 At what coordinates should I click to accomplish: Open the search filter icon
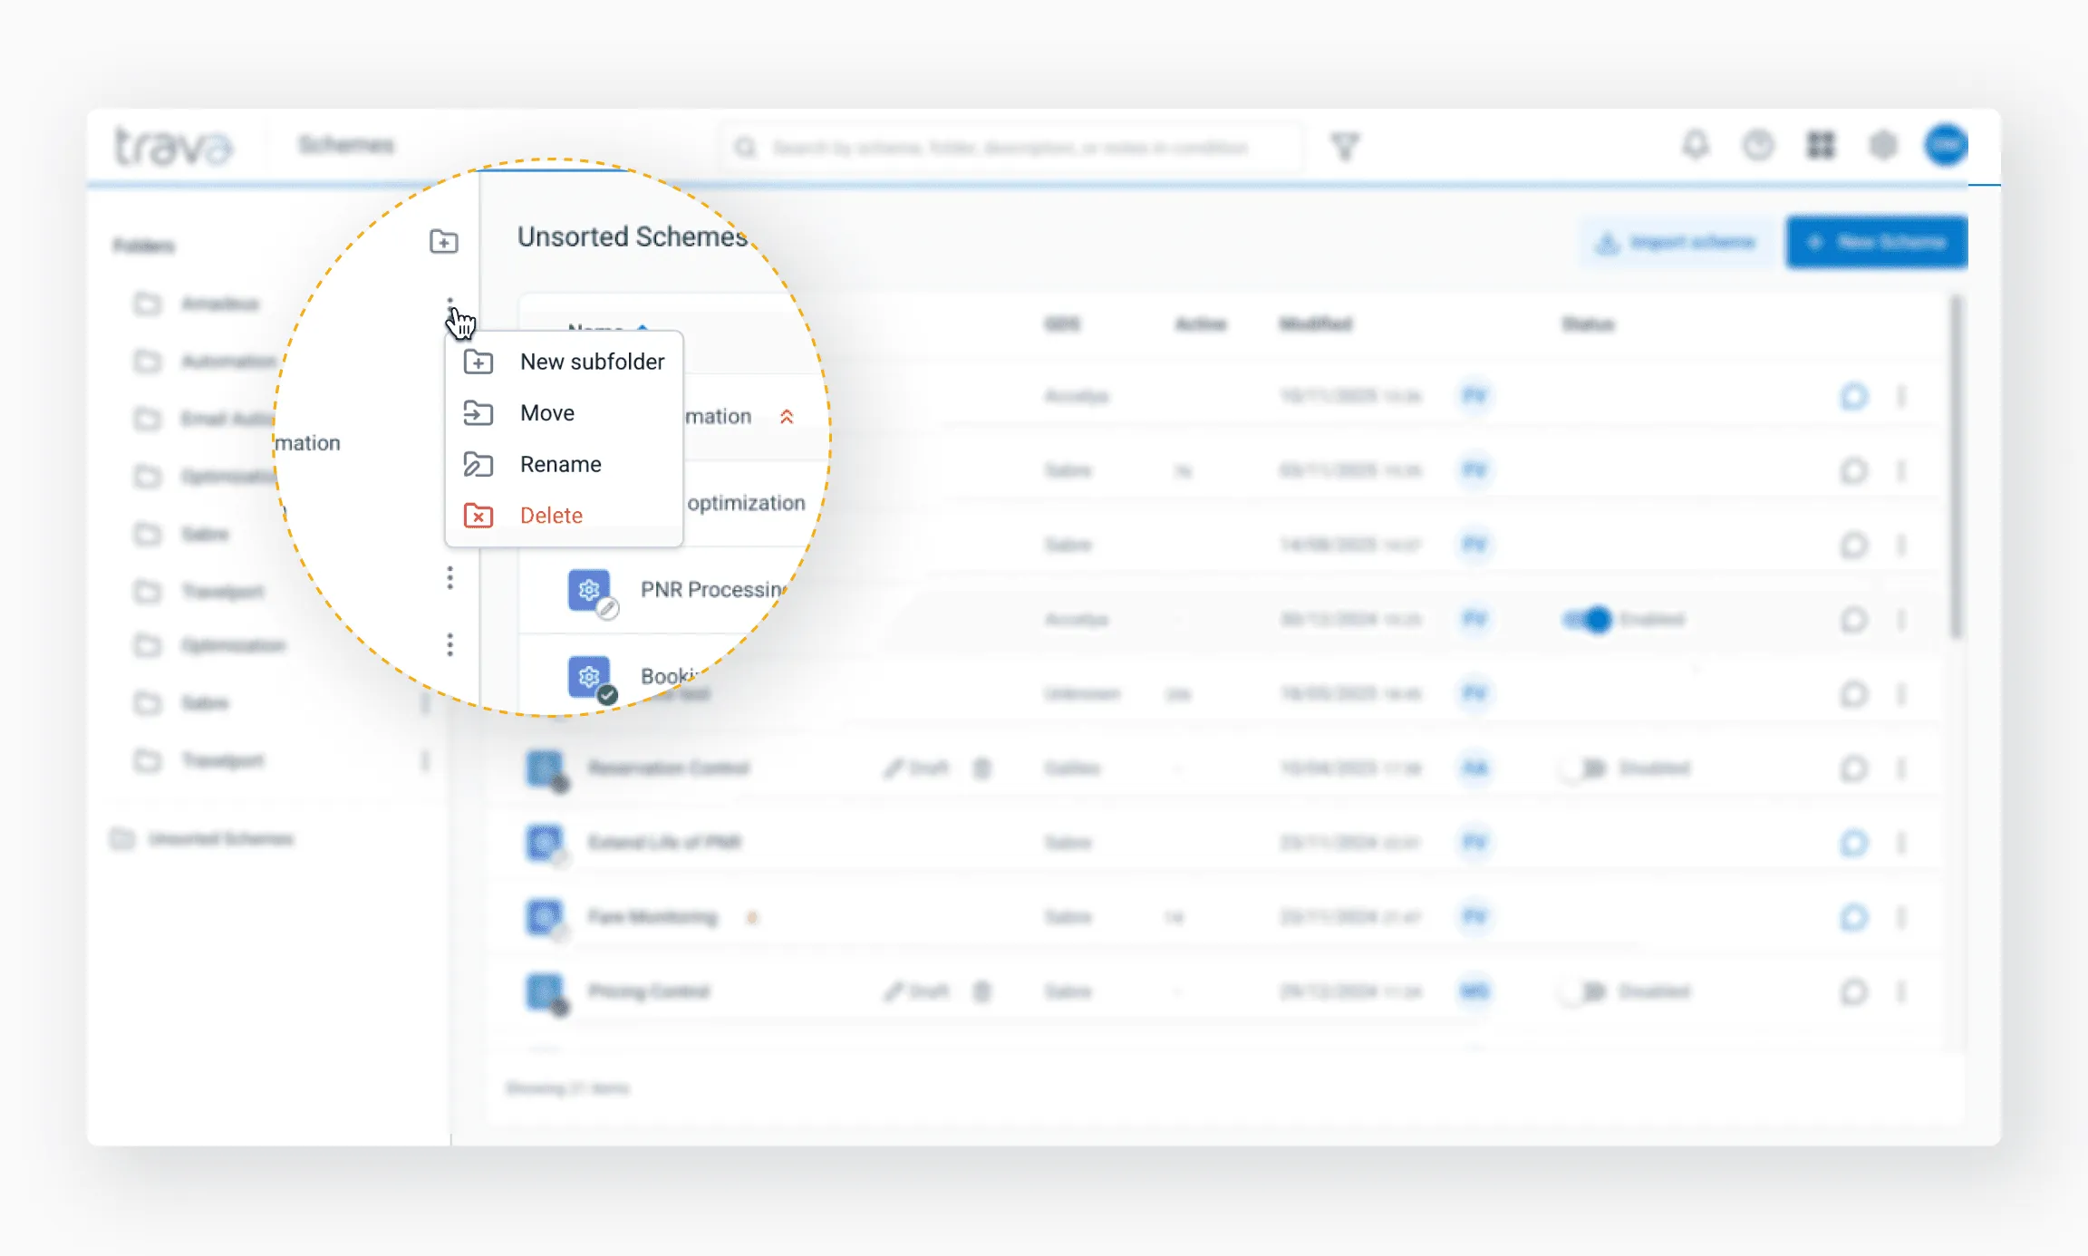click(x=1348, y=146)
